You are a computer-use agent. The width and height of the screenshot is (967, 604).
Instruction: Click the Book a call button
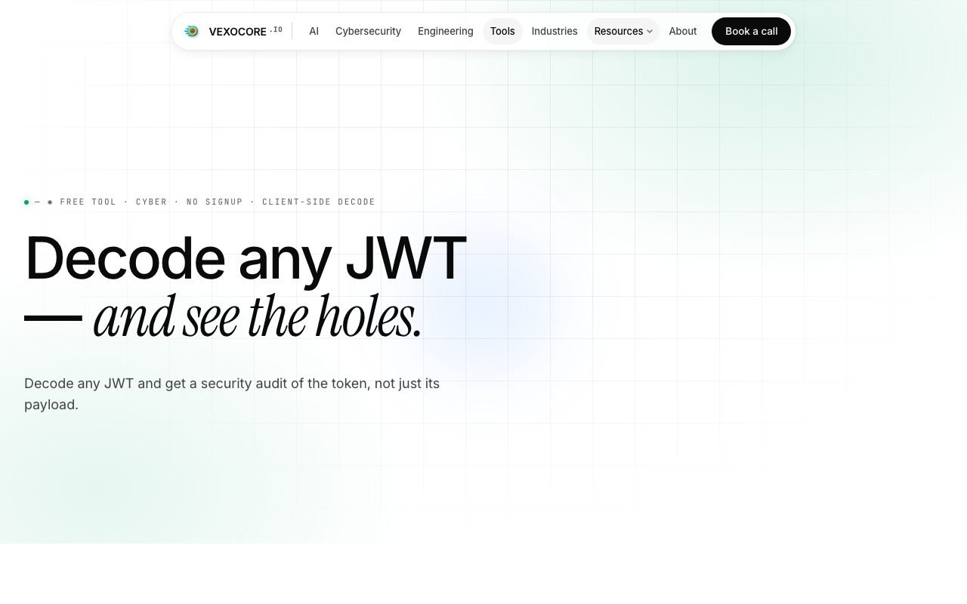(x=751, y=31)
